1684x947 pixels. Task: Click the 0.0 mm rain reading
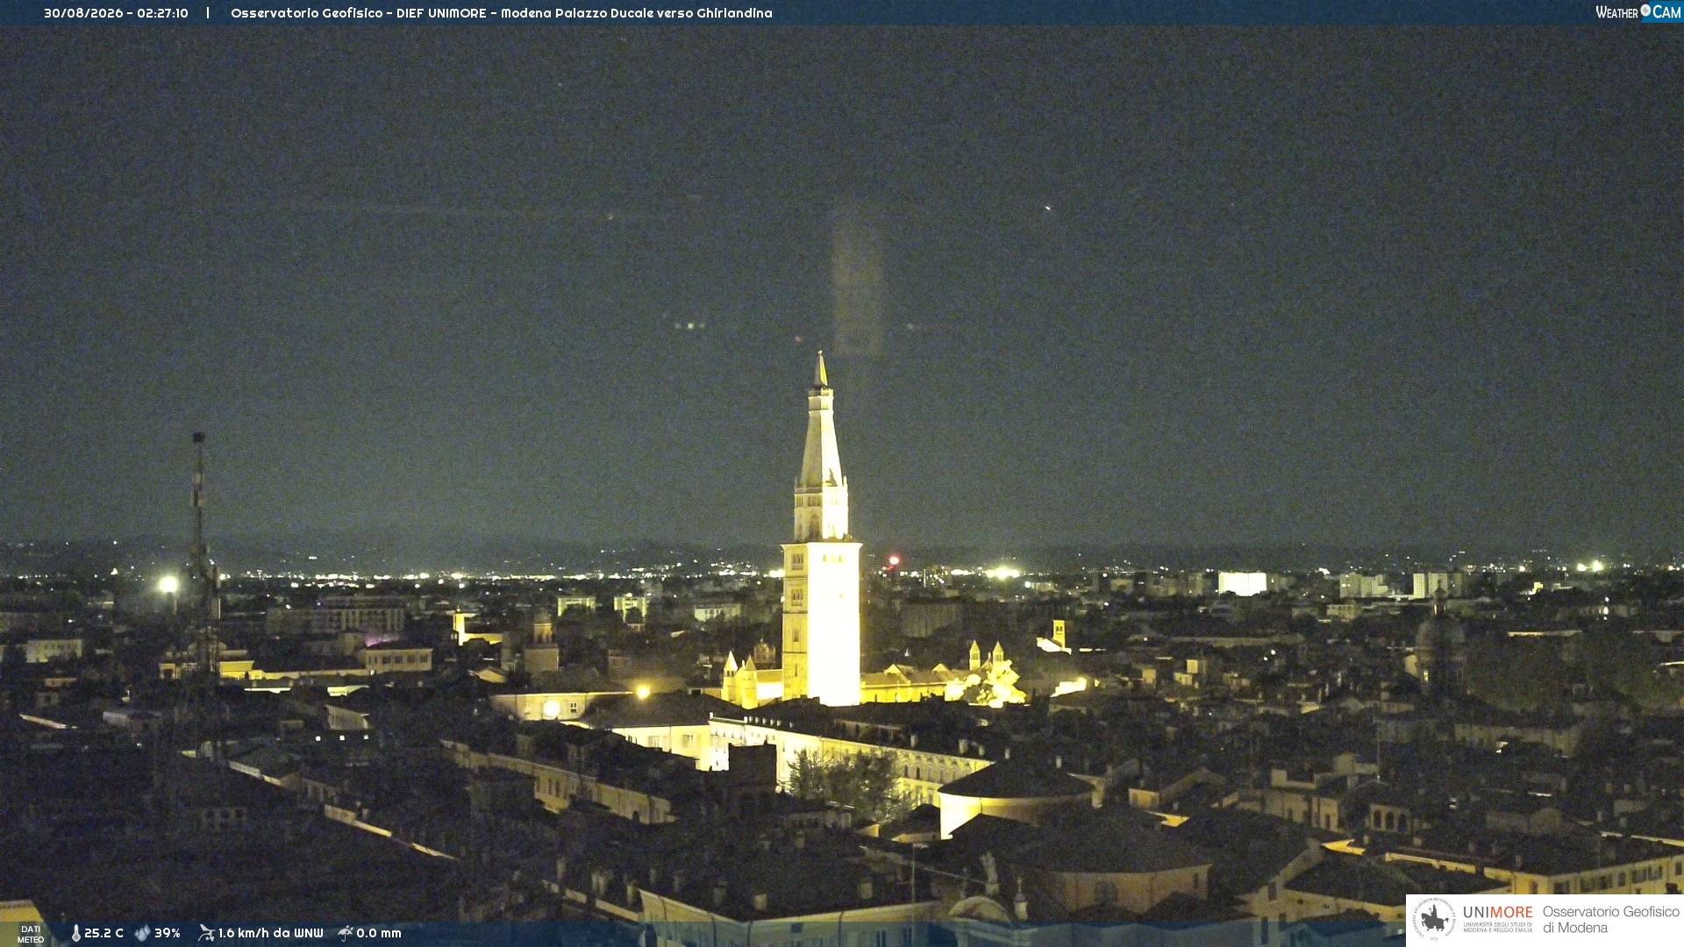click(379, 933)
